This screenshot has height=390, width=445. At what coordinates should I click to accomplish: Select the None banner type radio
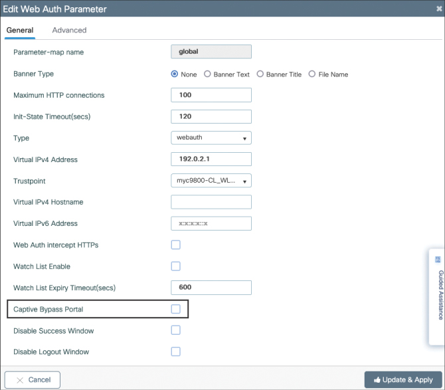(x=175, y=74)
